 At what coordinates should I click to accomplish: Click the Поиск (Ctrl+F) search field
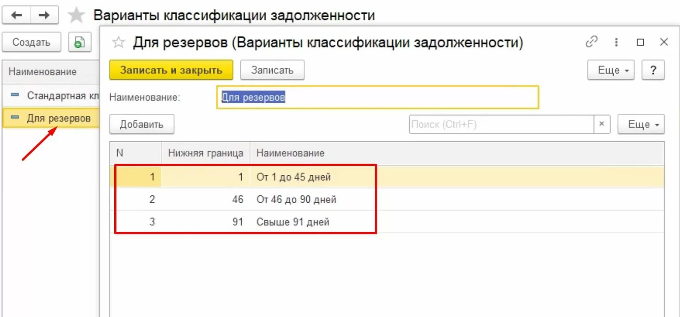[502, 124]
